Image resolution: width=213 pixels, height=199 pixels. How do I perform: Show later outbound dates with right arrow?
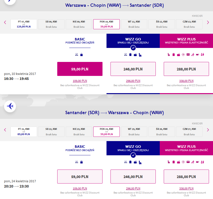(208, 22)
